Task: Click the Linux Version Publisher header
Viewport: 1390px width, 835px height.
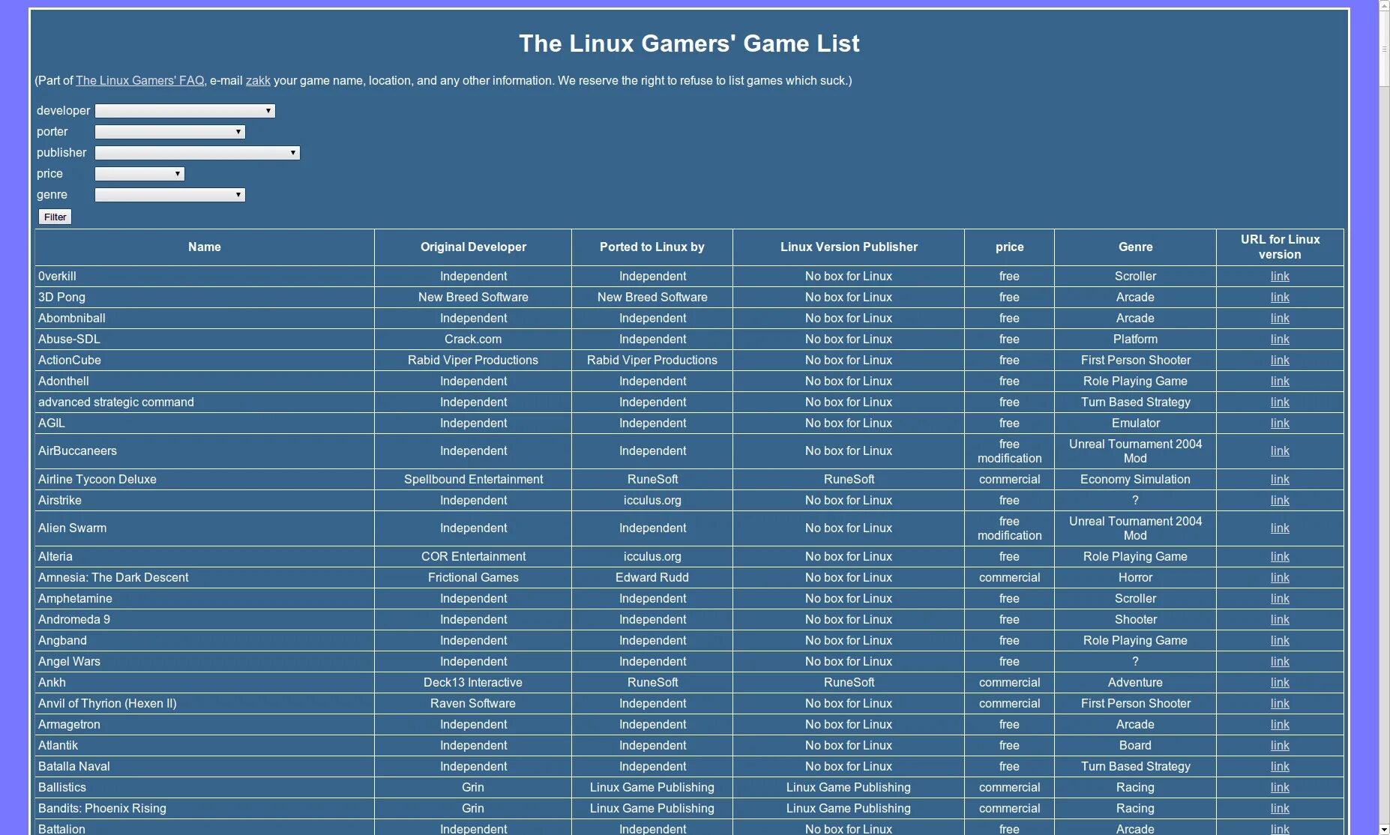Action: pyautogui.click(x=849, y=247)
